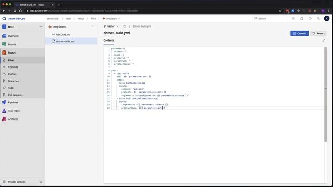
Task: Select dotnet-build.yml in the file tree
Action: 71,41
